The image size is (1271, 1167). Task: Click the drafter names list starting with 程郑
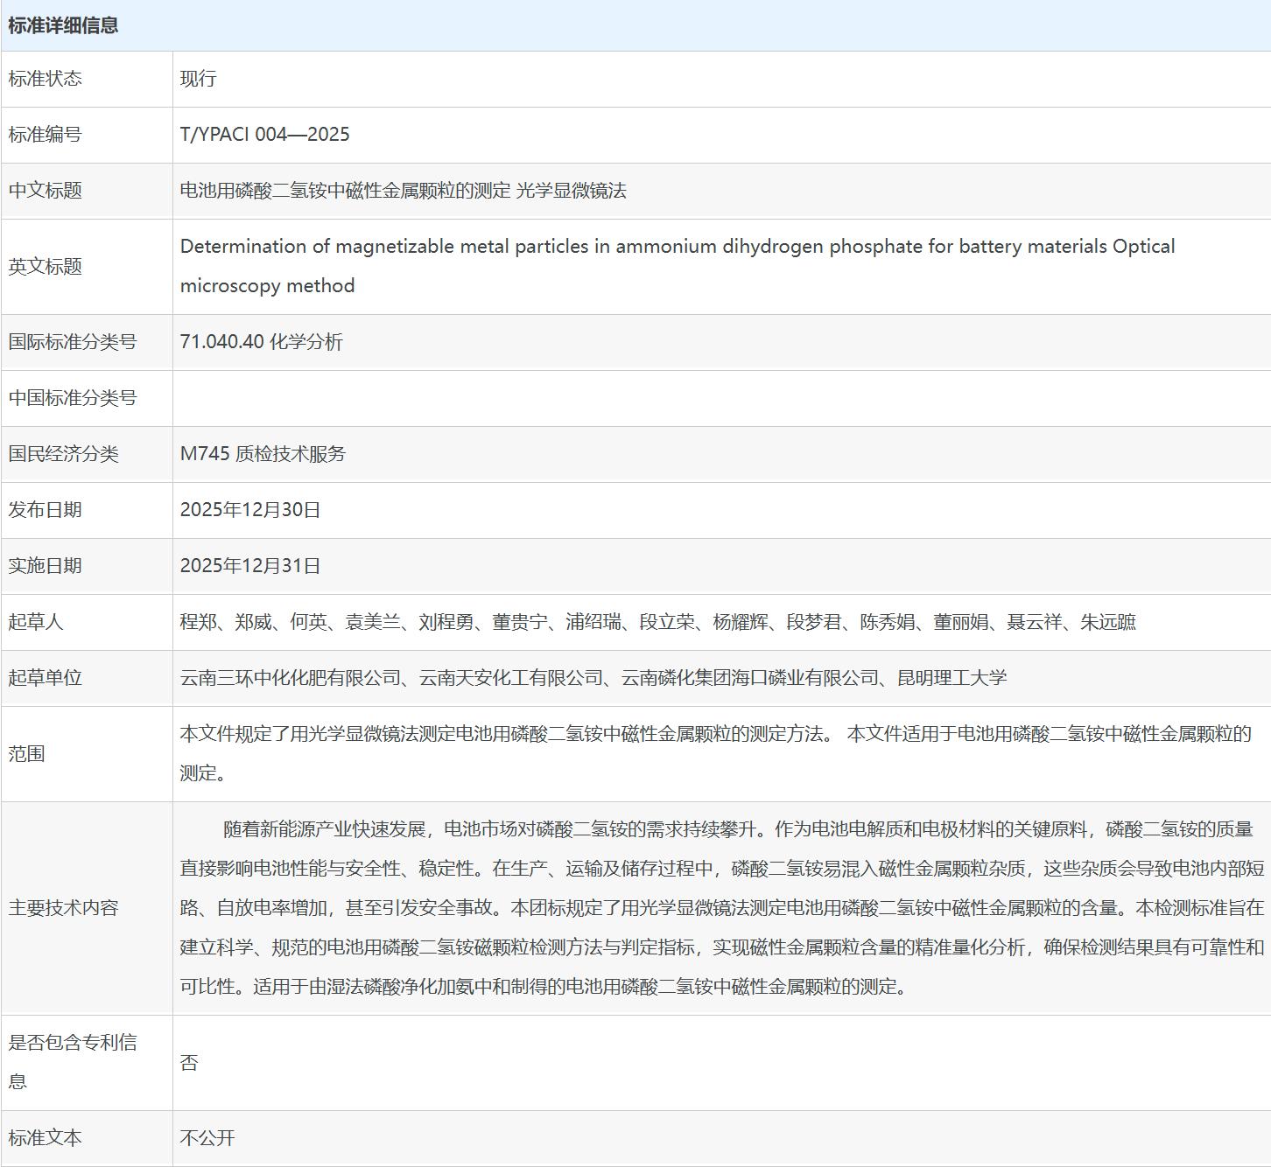[657, 622]
